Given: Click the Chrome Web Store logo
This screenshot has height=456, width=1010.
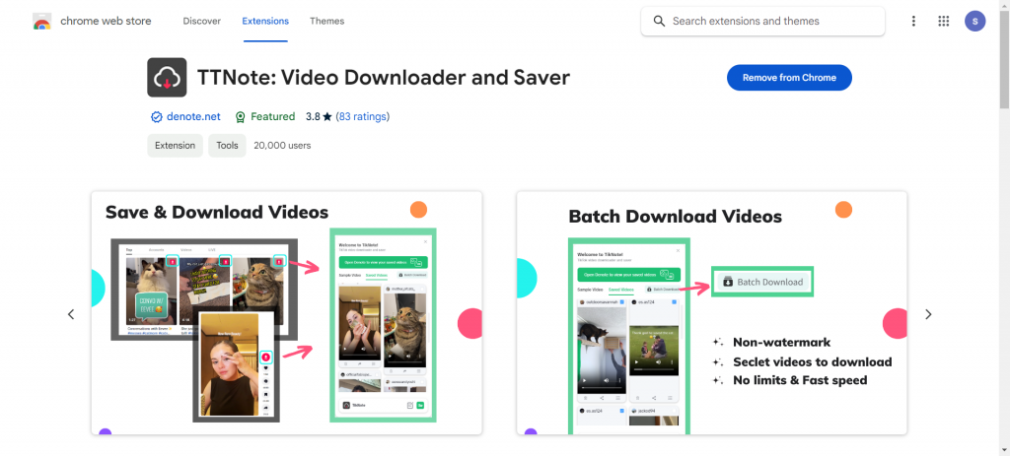Looking at the screenshot, I should [41, 22].
